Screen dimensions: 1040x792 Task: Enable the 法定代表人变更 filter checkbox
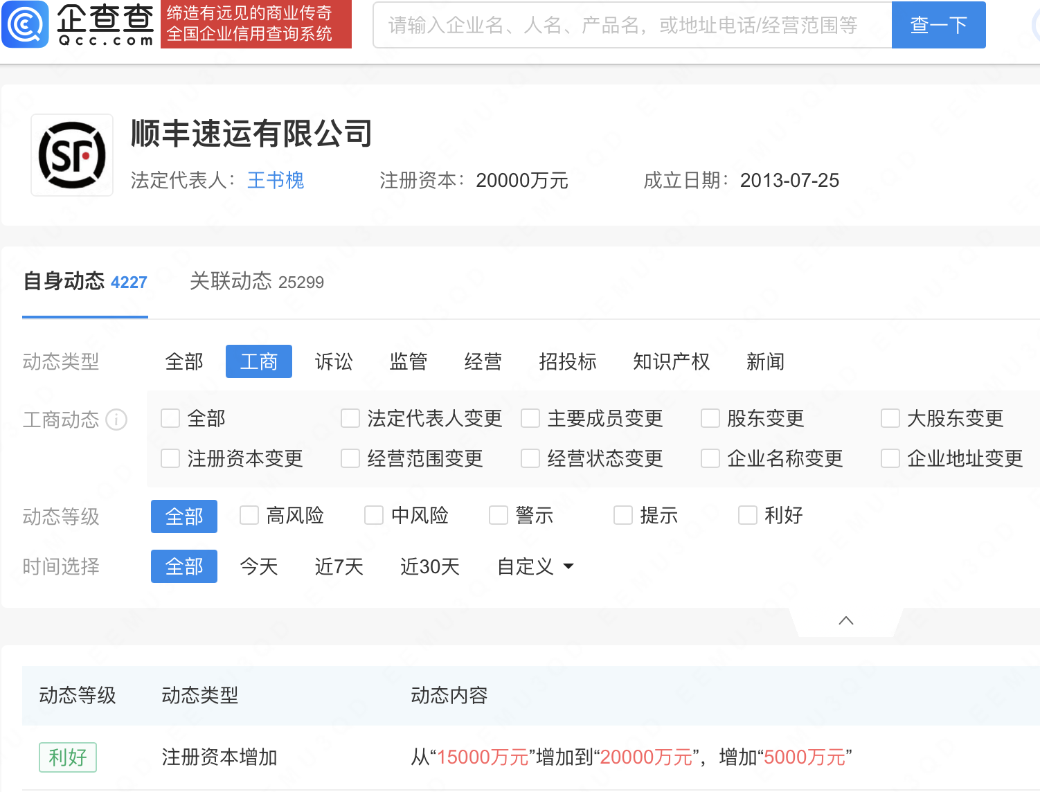[350, 418]
